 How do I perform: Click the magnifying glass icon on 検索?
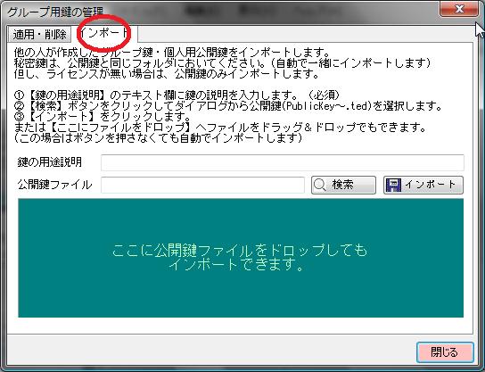(x=320, y=185)
